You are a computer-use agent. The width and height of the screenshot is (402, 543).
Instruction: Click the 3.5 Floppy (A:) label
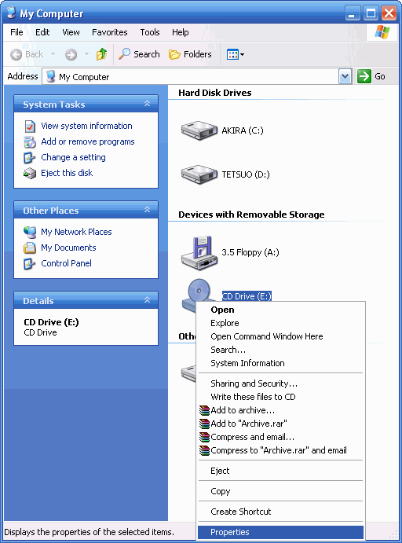[x=250, y=252]
